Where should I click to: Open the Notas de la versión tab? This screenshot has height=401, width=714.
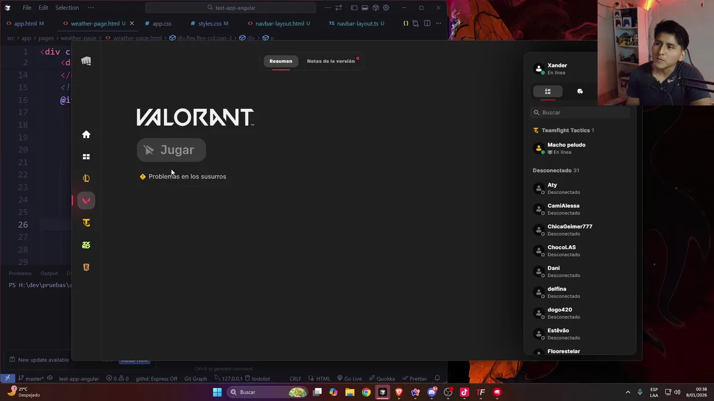[x=331, y=61]
